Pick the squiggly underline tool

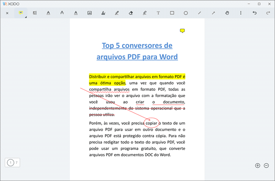click(76, 13)
